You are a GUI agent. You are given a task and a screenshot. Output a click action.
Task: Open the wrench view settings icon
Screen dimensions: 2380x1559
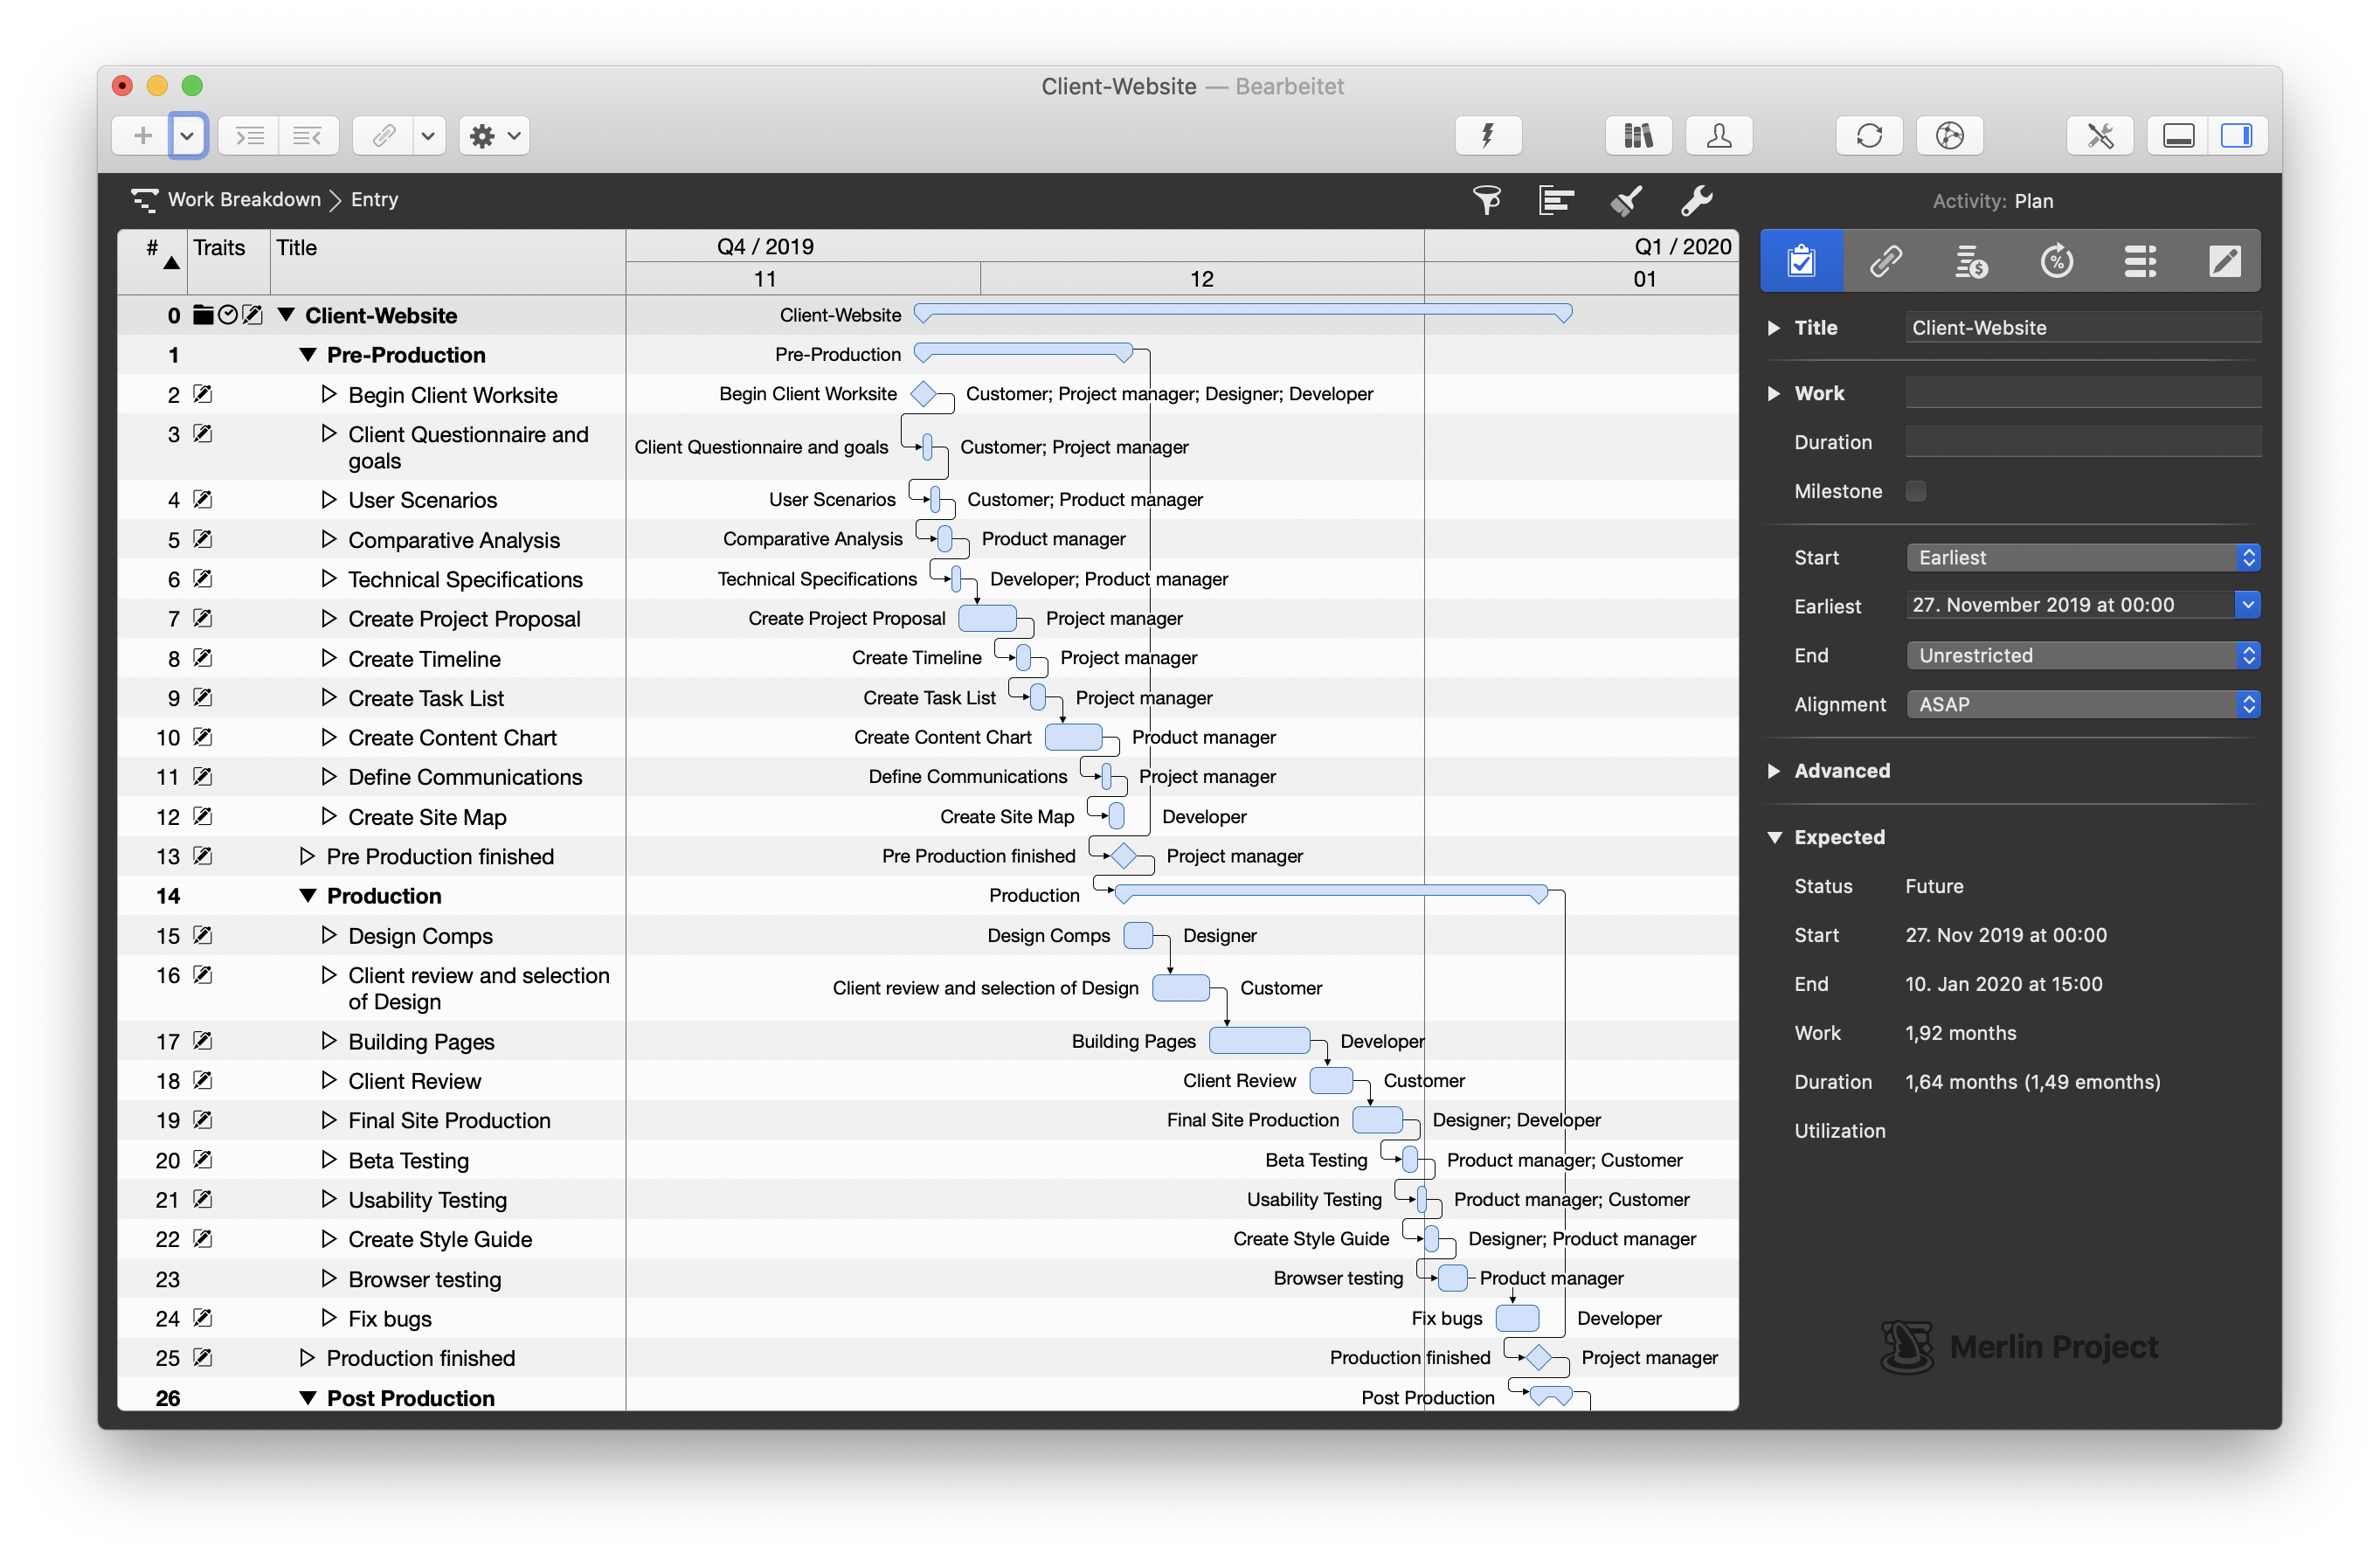click(x=1696, y=200)
